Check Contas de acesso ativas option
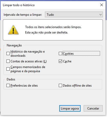The height and width of the screenshot is (117, 107). point(8,61)
